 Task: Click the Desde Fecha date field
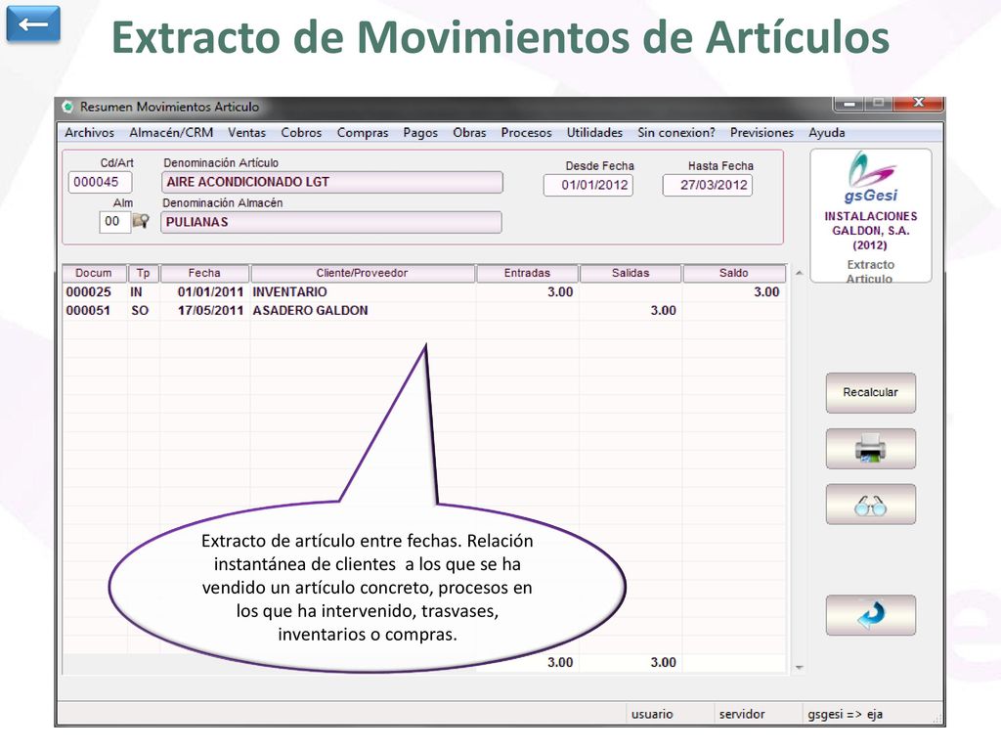[x=588, y=185]
